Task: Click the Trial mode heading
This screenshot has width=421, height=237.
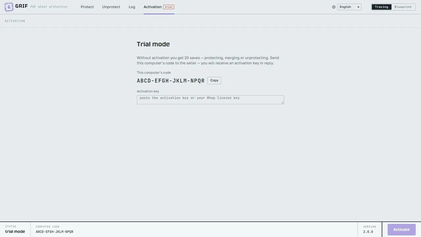Action: point(153,44)
